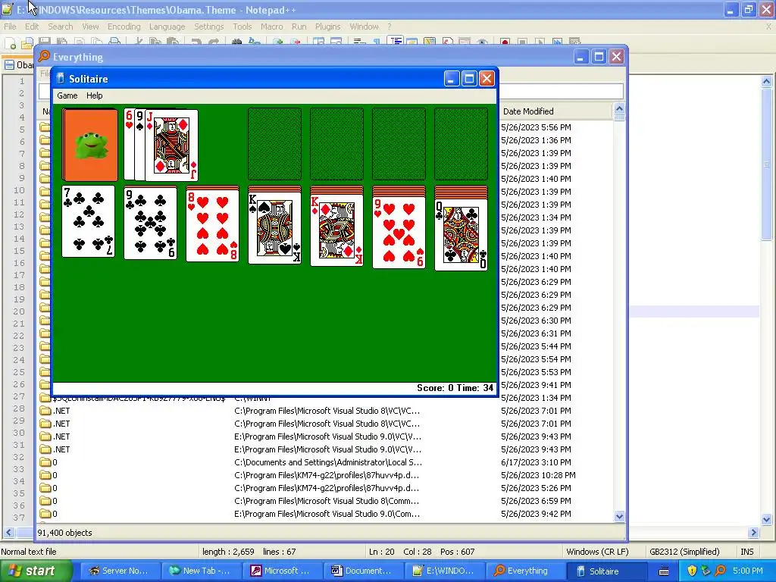Screen dimensions: 776x582
Task: Click the Safely Remove Hardware tray icon
Action: pyautogui.click(x=706, y=571)
